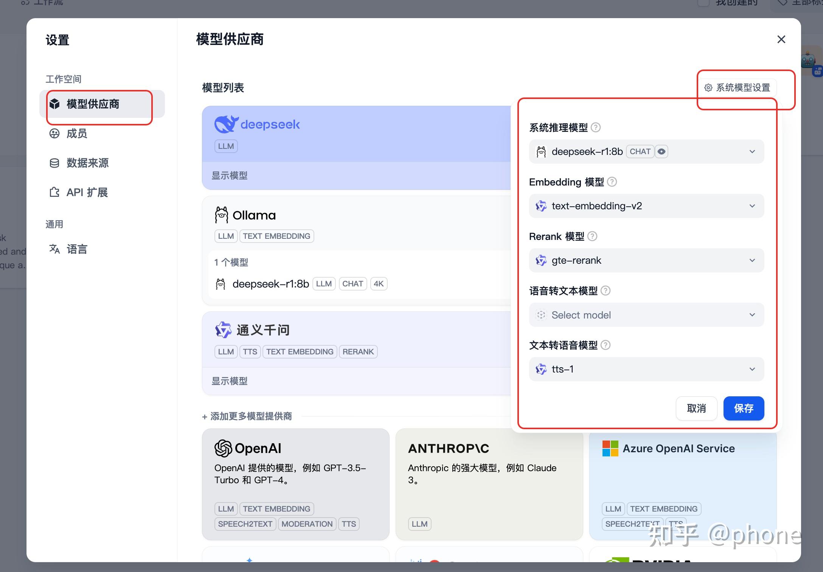Screen dimensions: 823x572
Task: Click the help icon beside Rerank 模型
Action: [593, 237]
